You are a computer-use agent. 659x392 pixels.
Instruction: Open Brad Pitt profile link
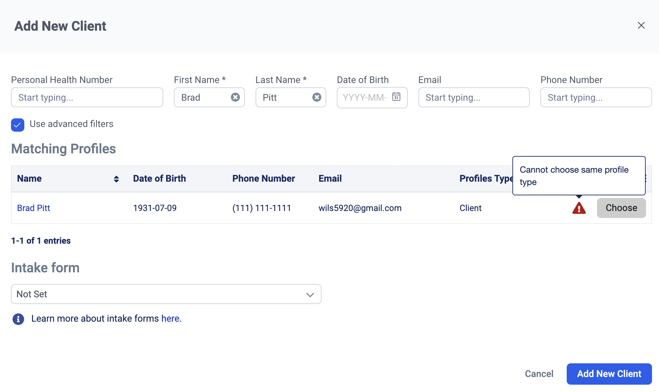pos(34,208)
